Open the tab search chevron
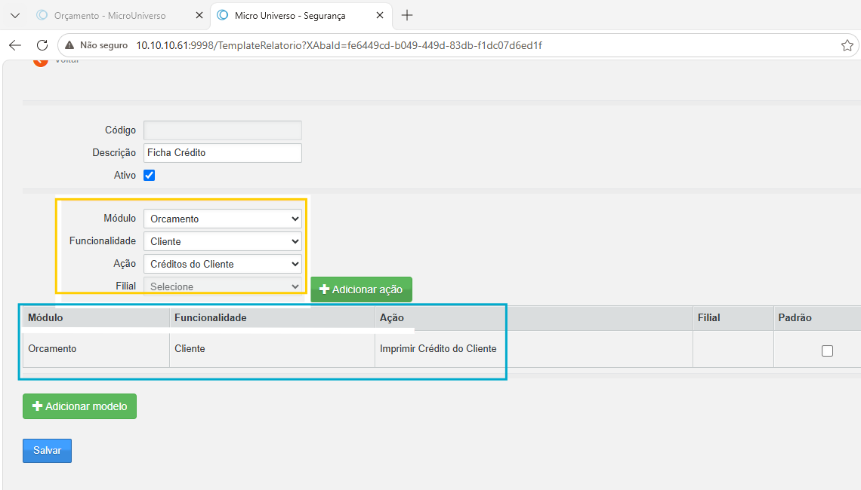 [x=15, y=15]
